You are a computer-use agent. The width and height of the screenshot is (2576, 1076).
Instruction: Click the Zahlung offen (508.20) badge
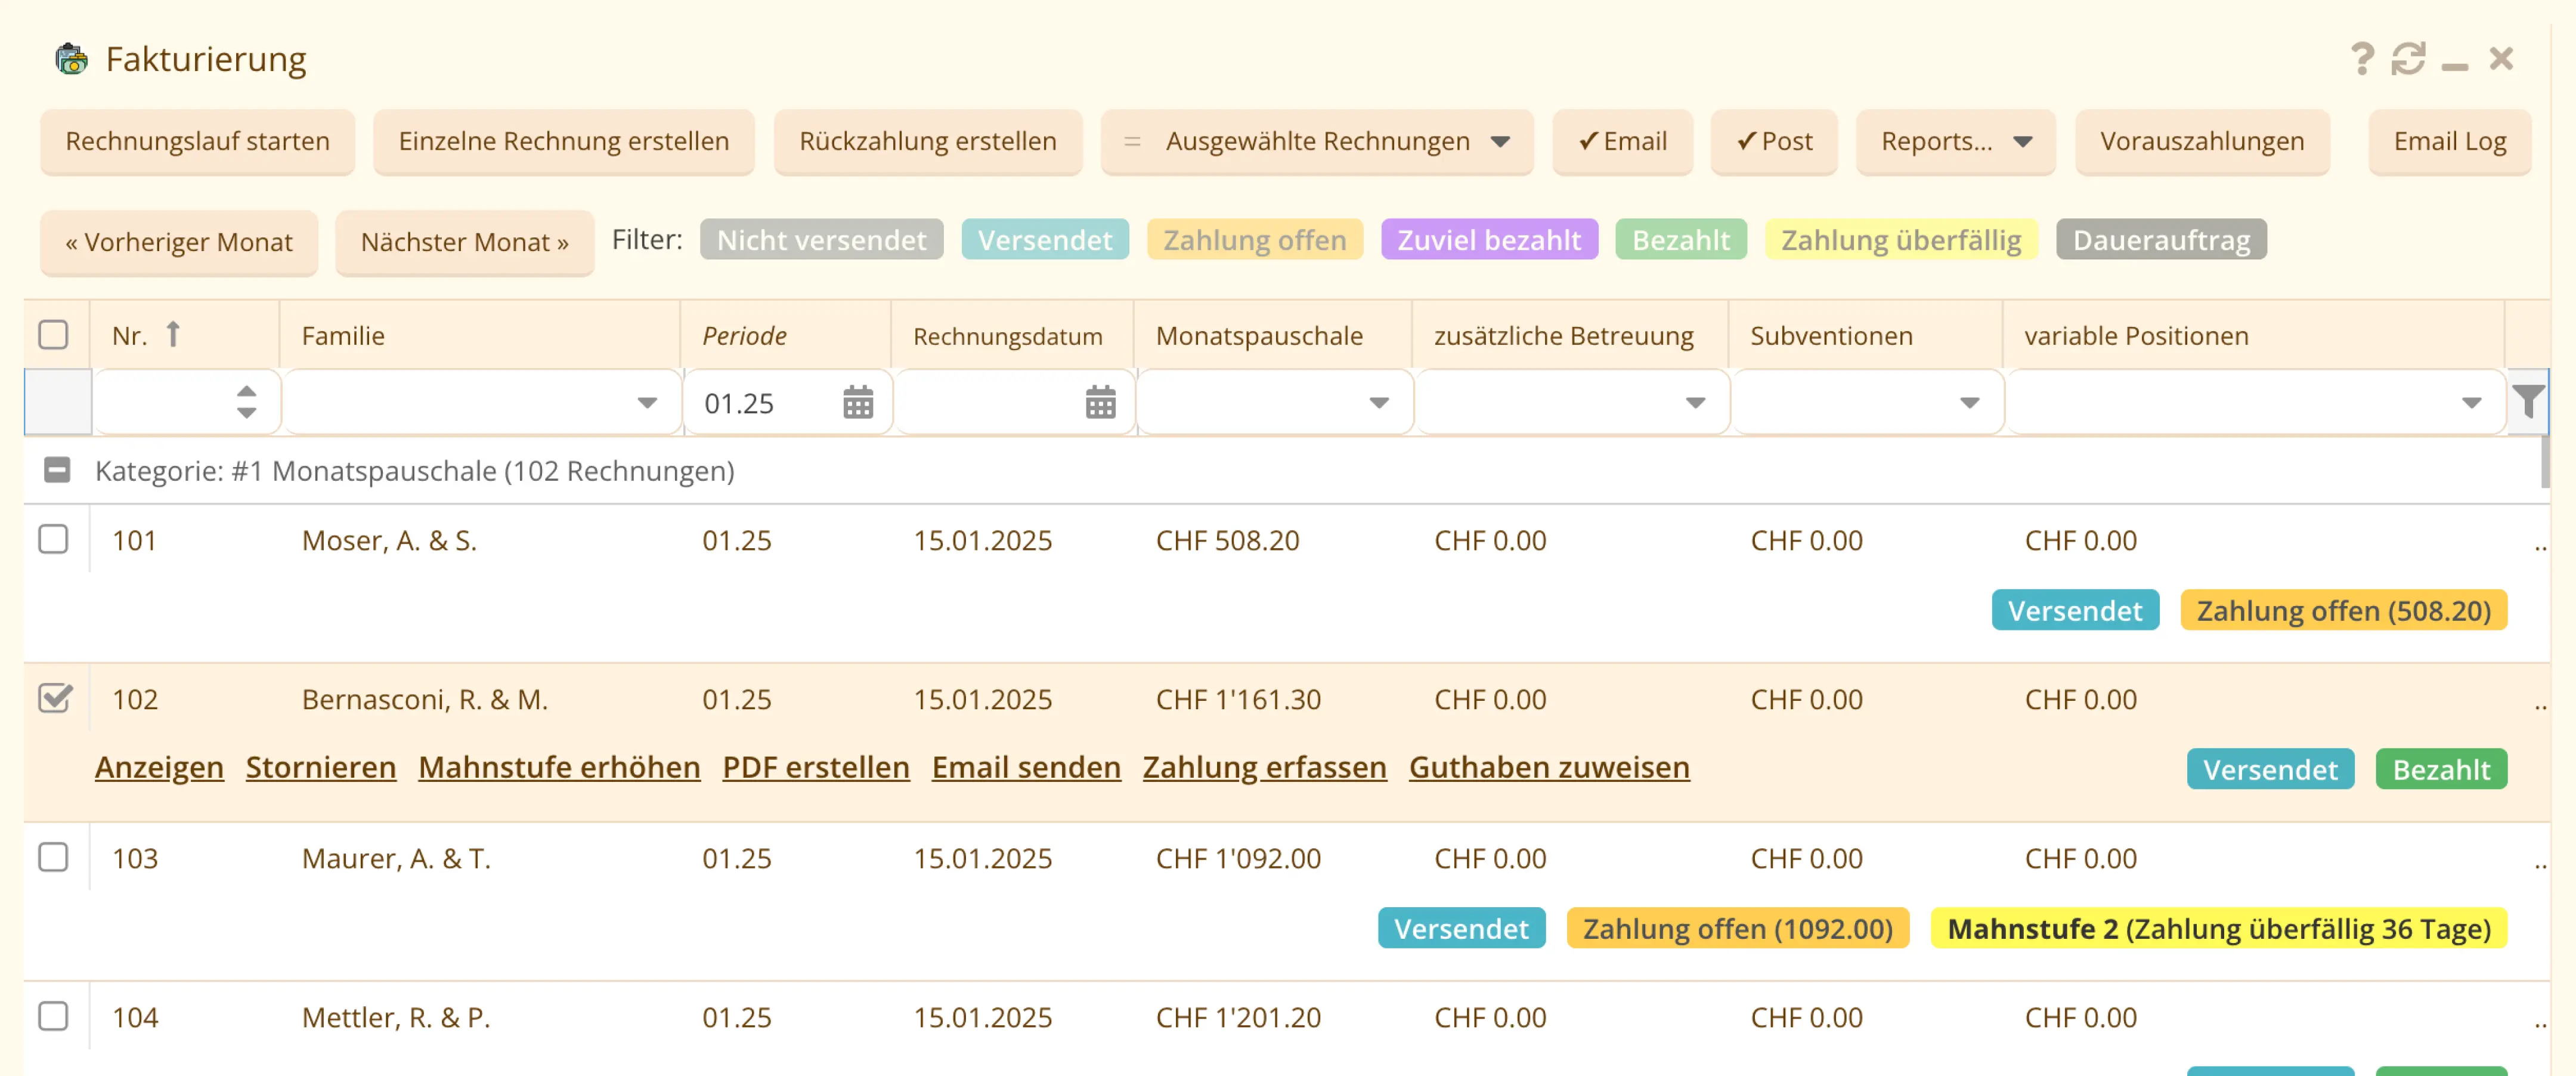pyautogui.click(x=2343, y=610)
